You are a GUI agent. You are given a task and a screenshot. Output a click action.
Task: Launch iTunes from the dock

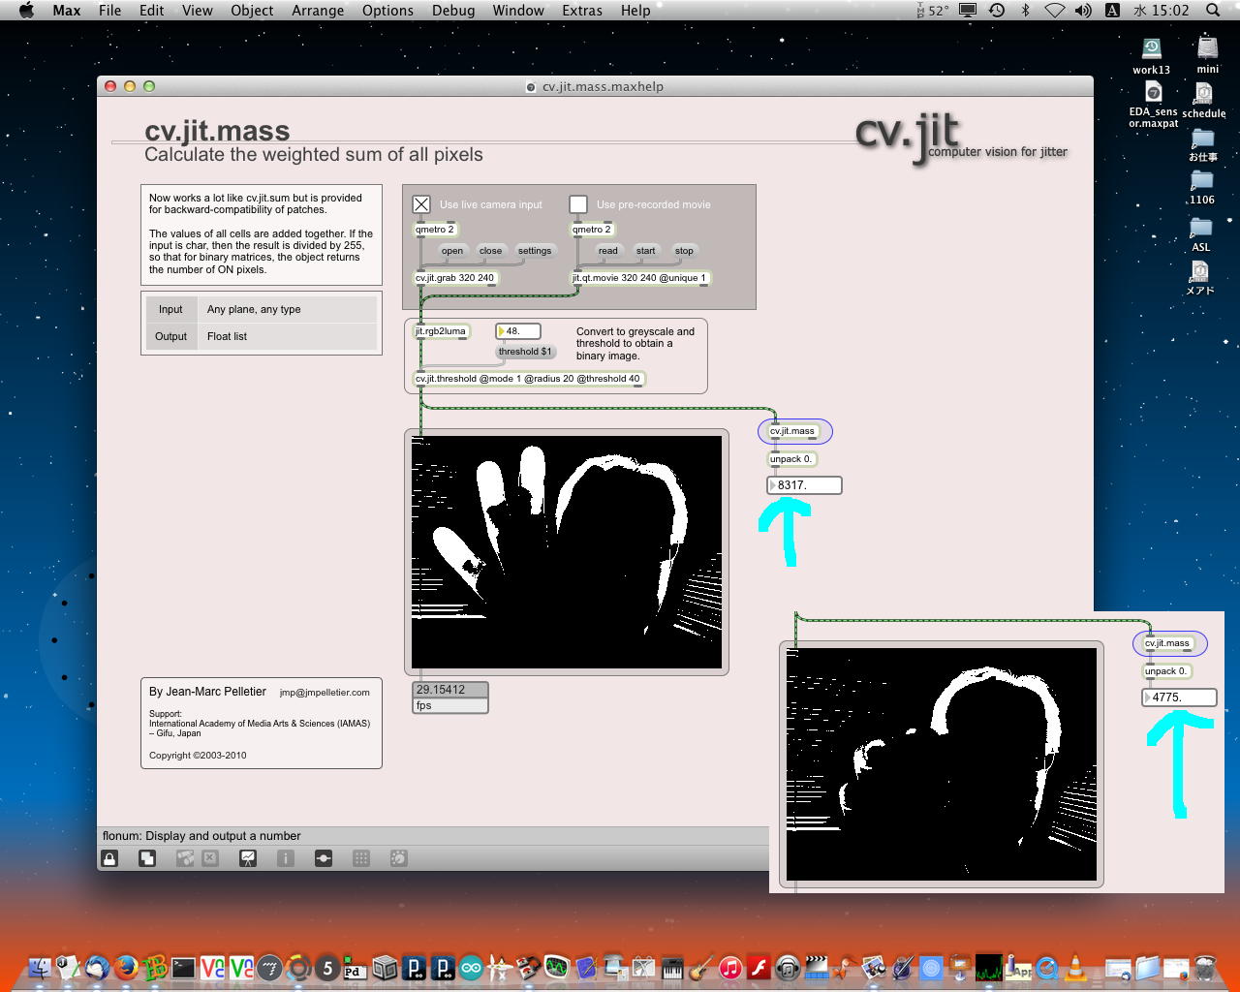click(x=730, y=967)
